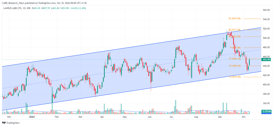Select the S2 (440.30) pivot label
The height and width of the screenshot is (126, 274).
(235, 66)
